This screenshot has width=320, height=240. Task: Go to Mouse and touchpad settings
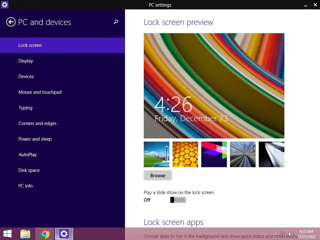[62, 92]
